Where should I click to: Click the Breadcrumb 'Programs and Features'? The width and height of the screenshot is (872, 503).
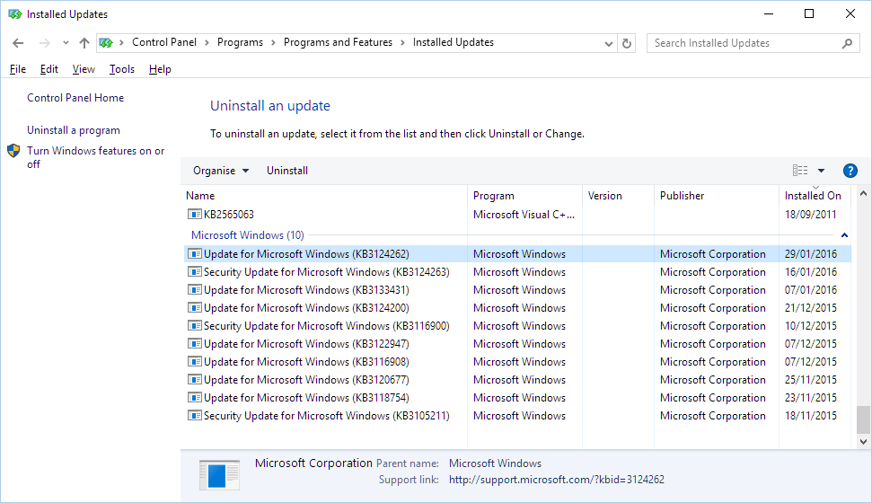(x=338, y=42)
